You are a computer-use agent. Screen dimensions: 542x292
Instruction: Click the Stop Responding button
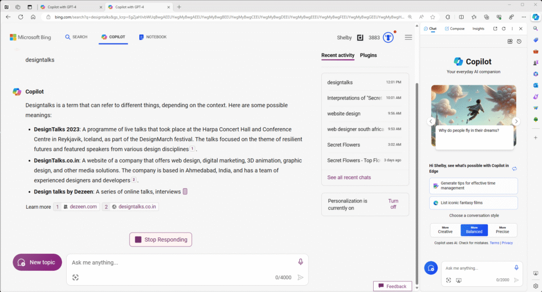(x=160, y=240)
